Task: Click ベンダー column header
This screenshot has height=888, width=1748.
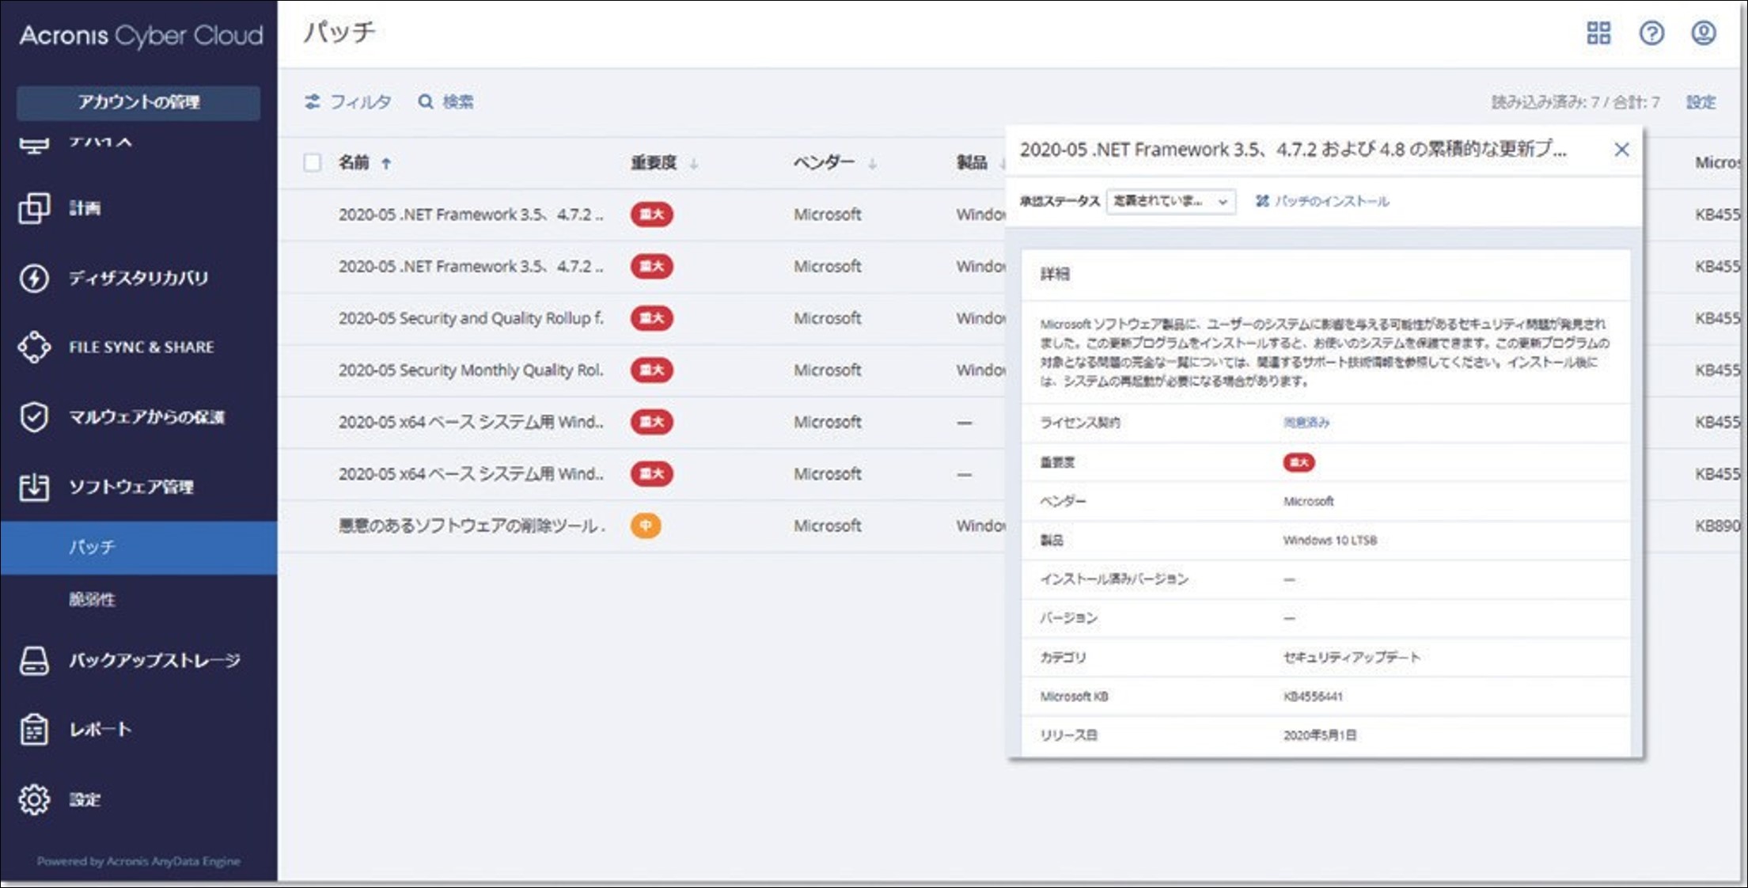Action: tap(824, 162)
